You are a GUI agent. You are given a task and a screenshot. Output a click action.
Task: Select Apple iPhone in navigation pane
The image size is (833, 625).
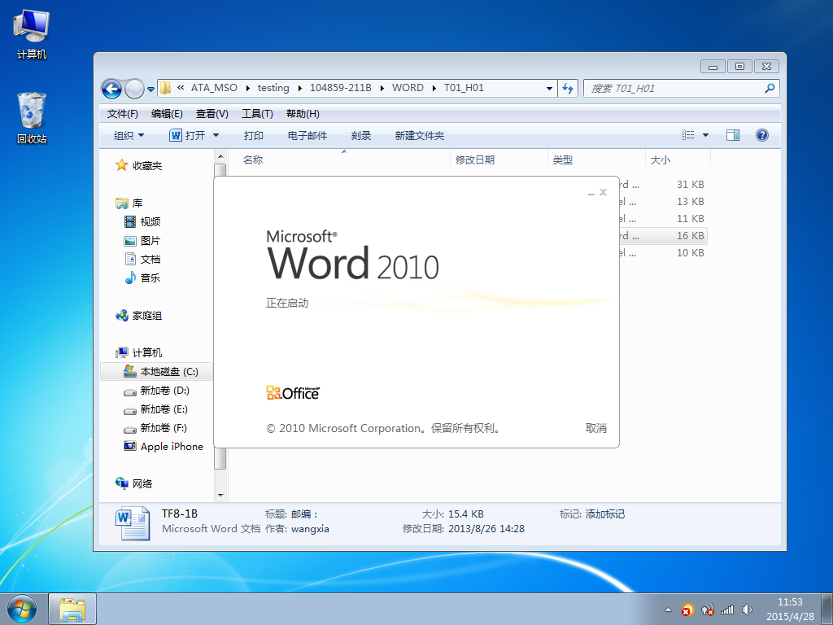tap(164, 447)
